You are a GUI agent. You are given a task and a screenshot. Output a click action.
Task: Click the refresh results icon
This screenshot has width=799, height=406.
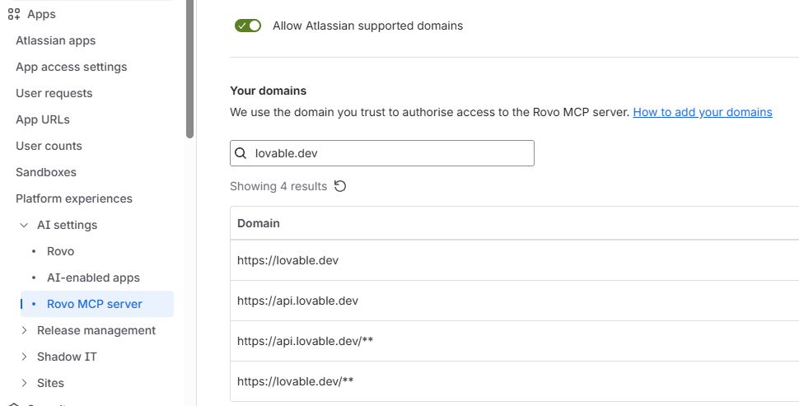tap(340, 186)
